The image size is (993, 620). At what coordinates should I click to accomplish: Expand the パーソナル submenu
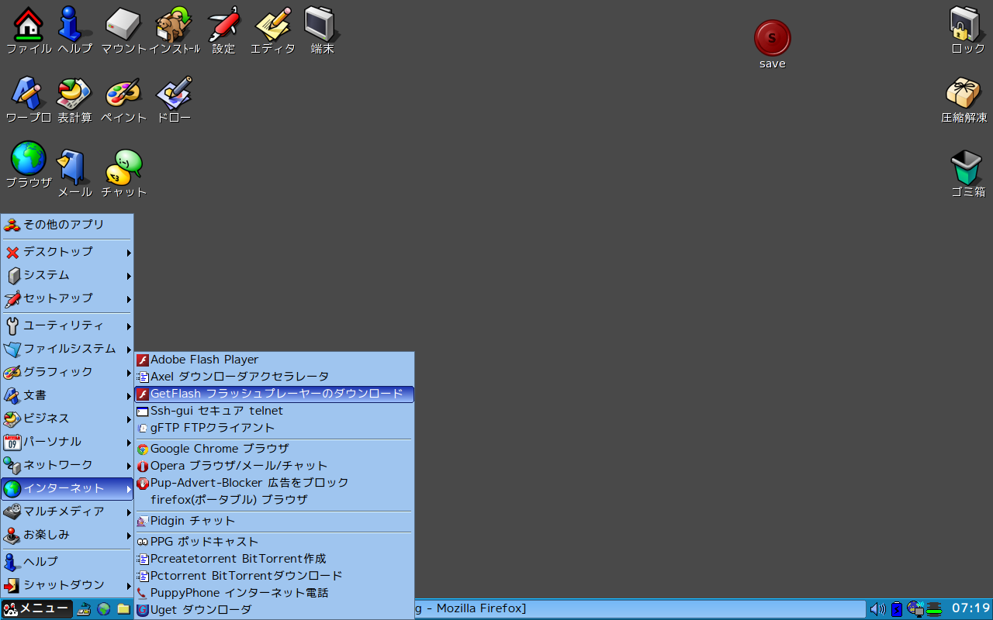click(67, 442)
